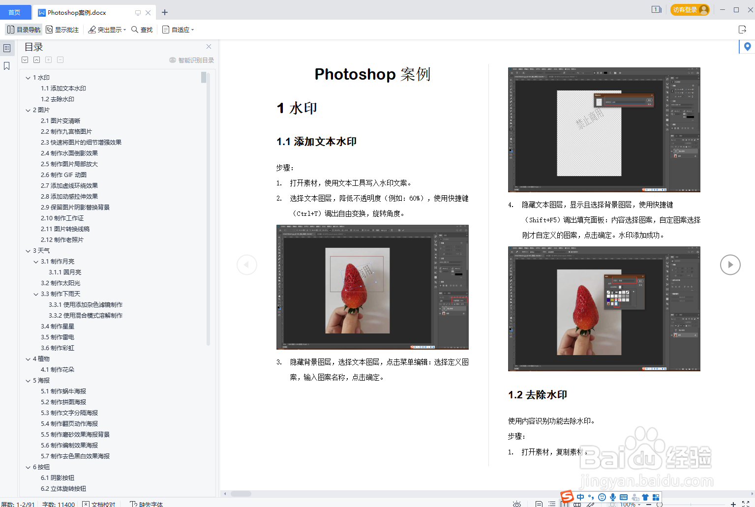
Task: Click the transparent watermark pattern screenshot
Action: pos(604,130)
